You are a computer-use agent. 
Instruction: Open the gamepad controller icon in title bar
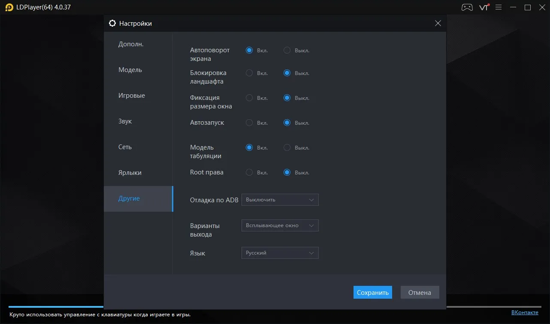coord(467,7)
